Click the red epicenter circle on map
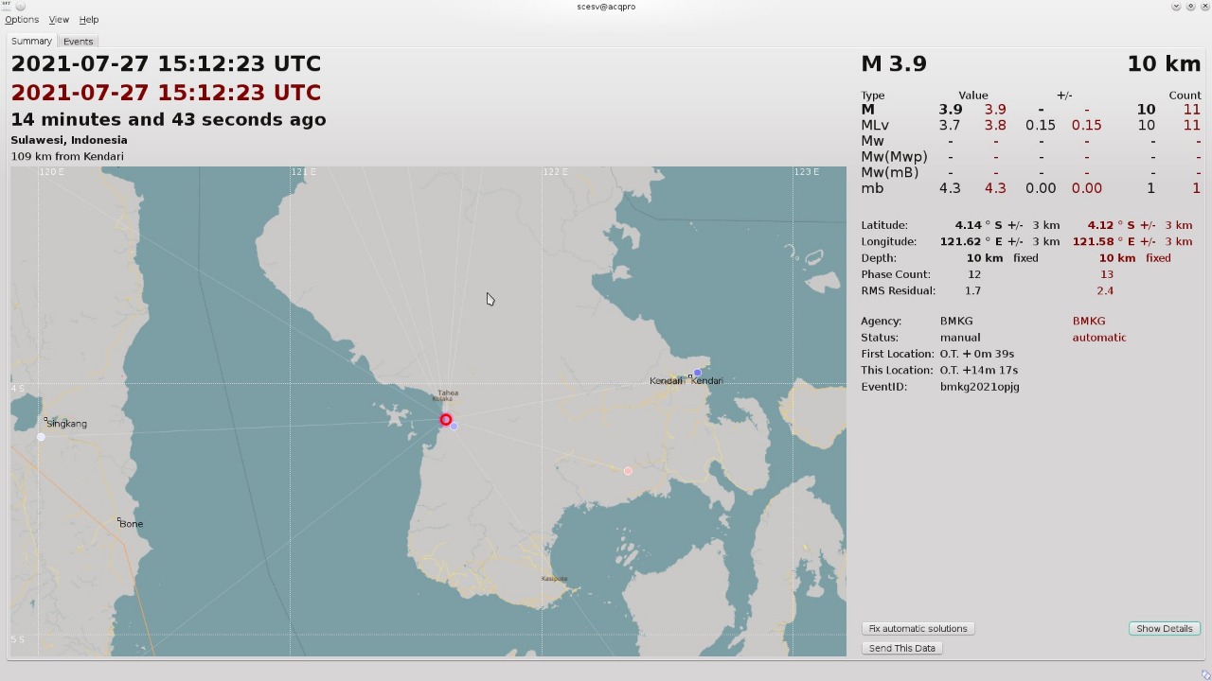 point(446,420)
